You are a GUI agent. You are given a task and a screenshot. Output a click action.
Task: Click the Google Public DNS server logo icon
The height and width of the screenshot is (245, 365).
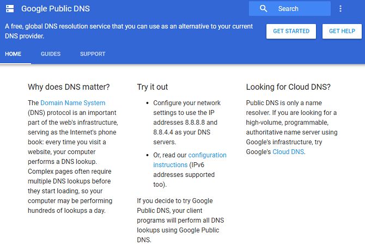click(x=10, y=9)
